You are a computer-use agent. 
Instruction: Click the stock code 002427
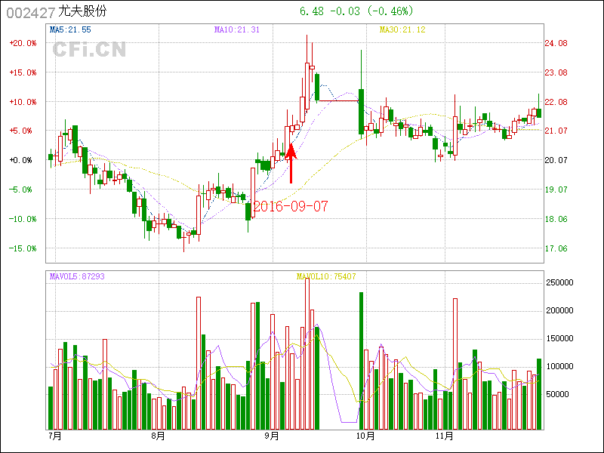tap(30, 13)
